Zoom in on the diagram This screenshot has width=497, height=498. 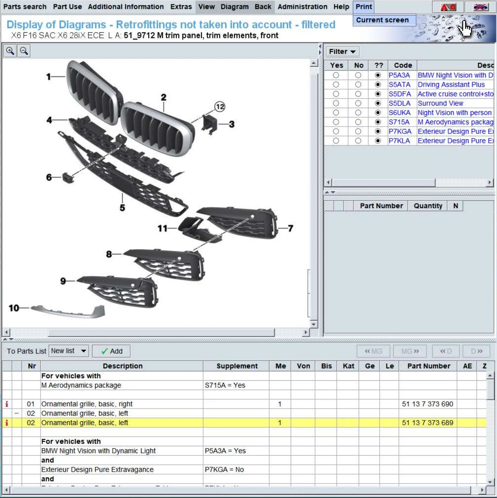point(10,51)
